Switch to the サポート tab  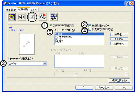[x=34, y=10]
